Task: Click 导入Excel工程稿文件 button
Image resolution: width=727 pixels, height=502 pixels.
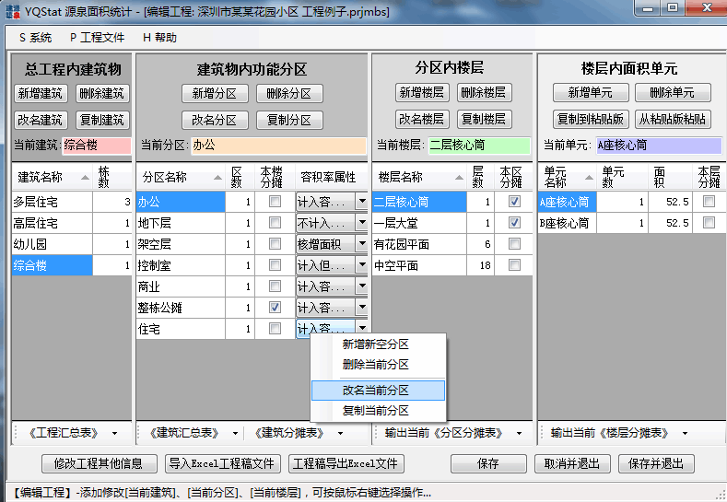Action: pos(223,463)
